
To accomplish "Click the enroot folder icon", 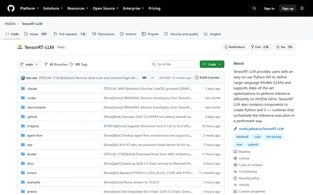I will (x=23, y=173).
